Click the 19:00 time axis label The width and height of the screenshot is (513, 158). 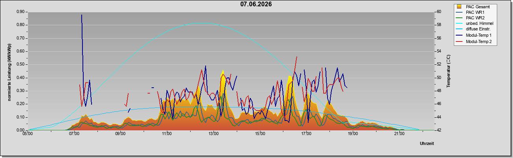click(x=353, y=134)
